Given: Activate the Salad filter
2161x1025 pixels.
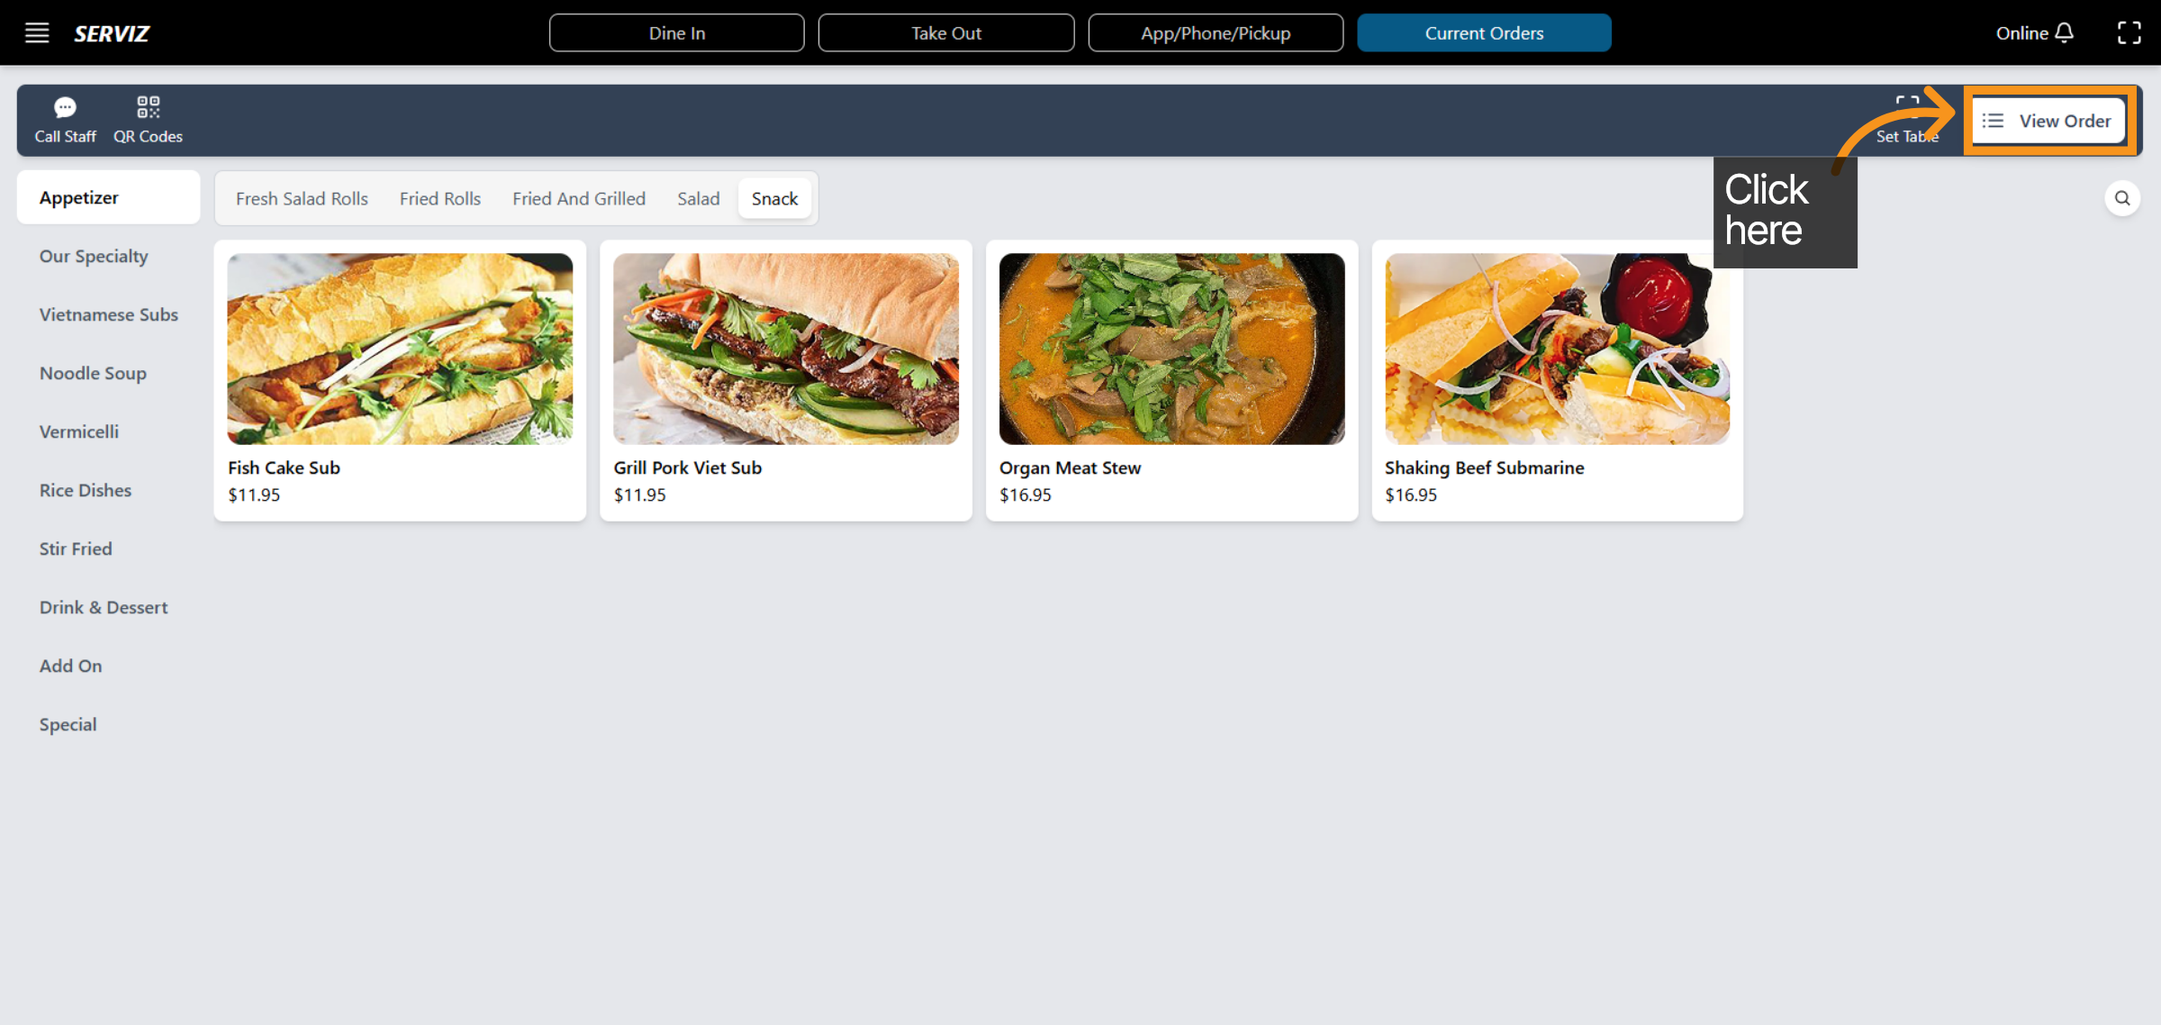Looking at the screenshot, I should (x=698, y=198).
